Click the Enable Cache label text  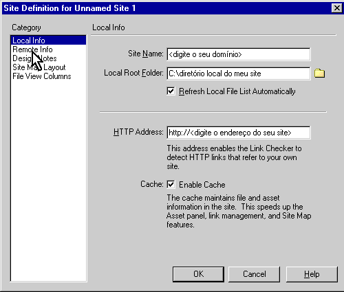(x=202, y=185)
